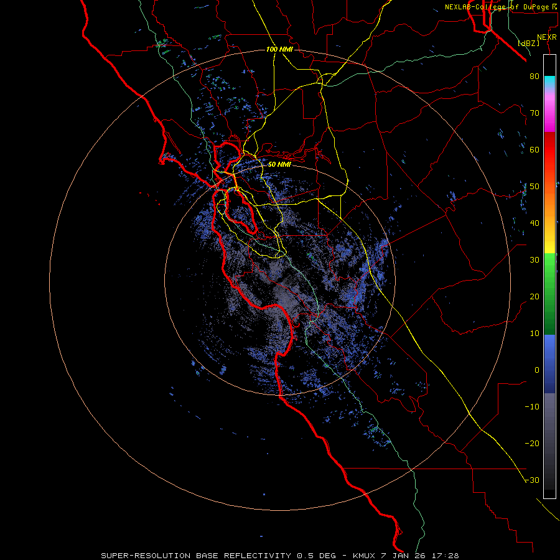Click the 30 value on the dBZ scale
The image size is (560, 560).
[x=534, y=260]
